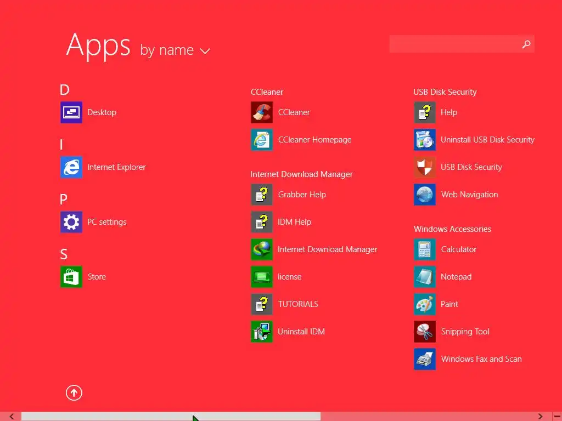The height and width of the screenshot is (421, 562).
Task: Click the 'IDM Help' label
Action: 295,222
